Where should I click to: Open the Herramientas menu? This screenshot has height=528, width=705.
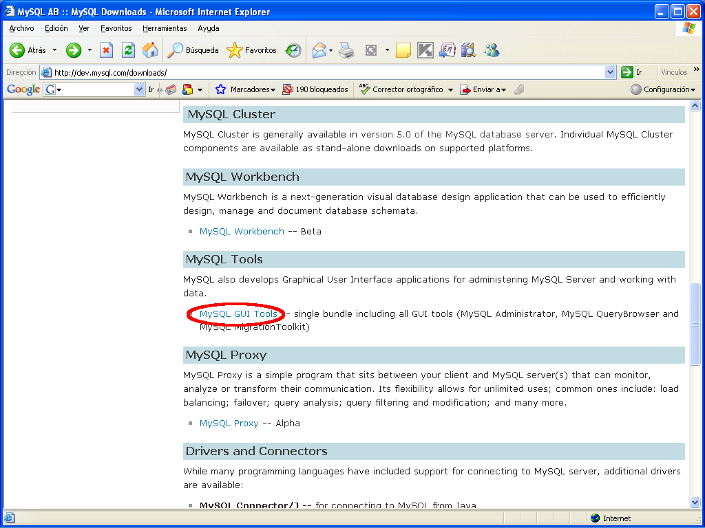(x=165, y=28)
